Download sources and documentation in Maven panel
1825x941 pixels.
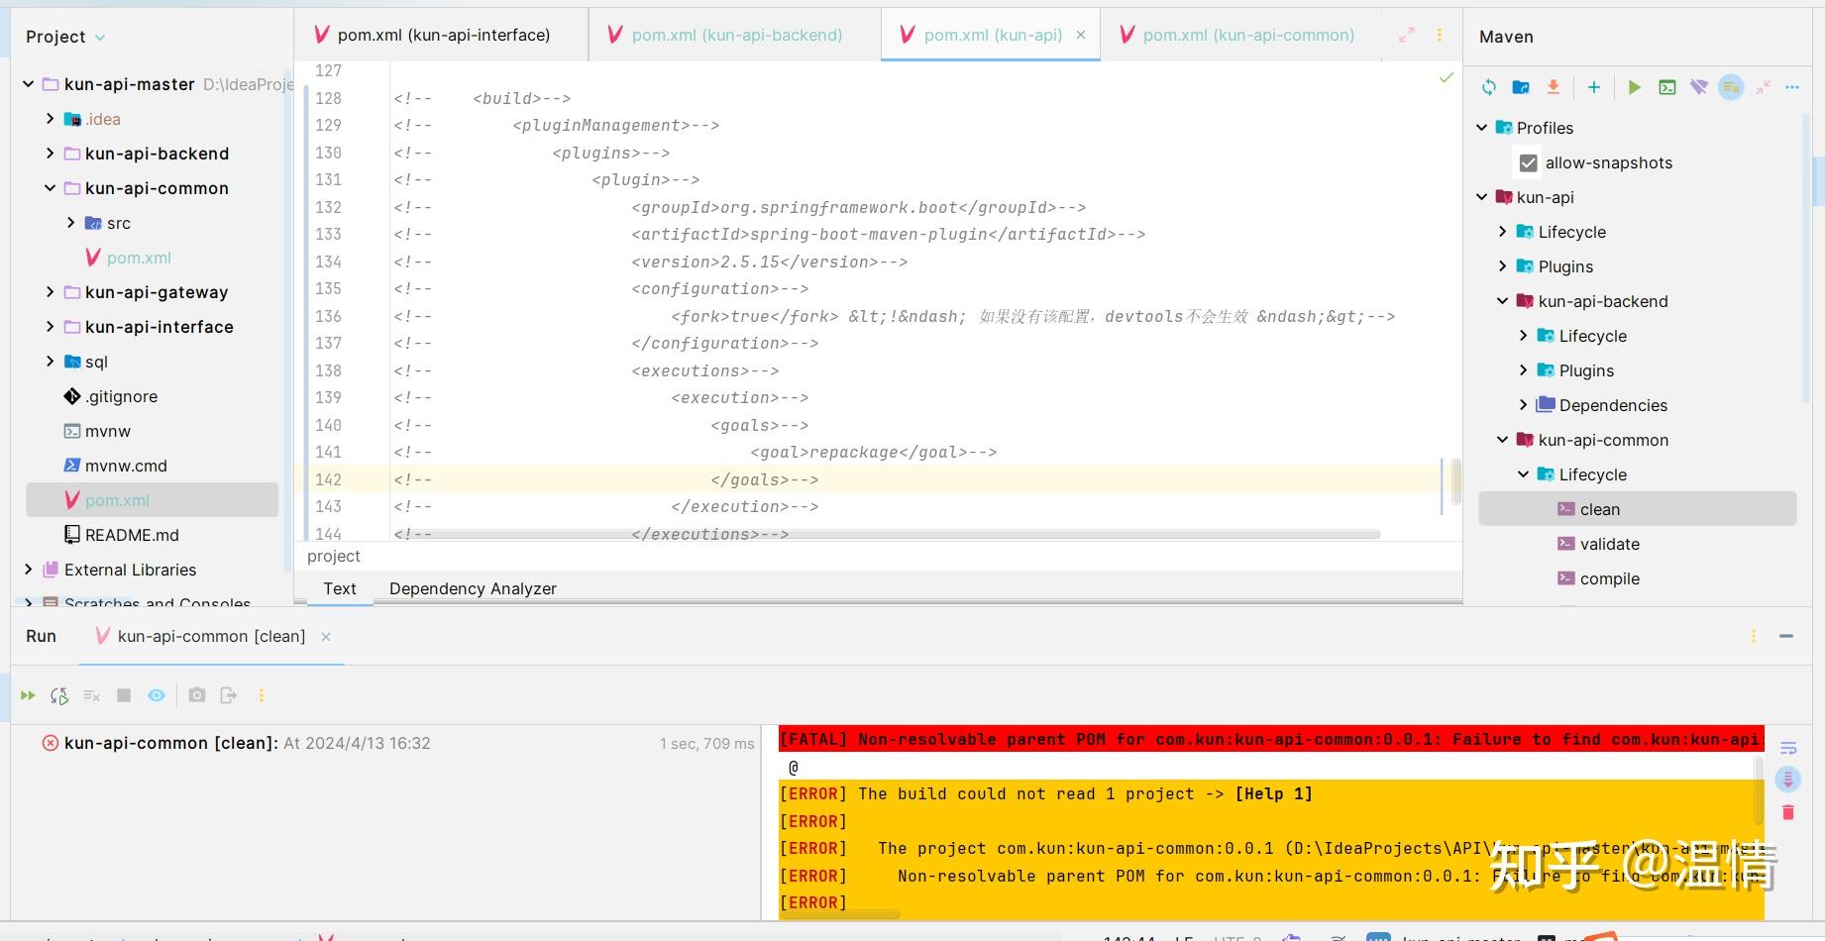click(x=1554, y=87)
